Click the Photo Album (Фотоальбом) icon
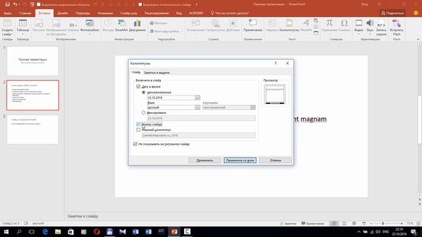The width and height of the screenshot is (422, 237). pos(90,23)
